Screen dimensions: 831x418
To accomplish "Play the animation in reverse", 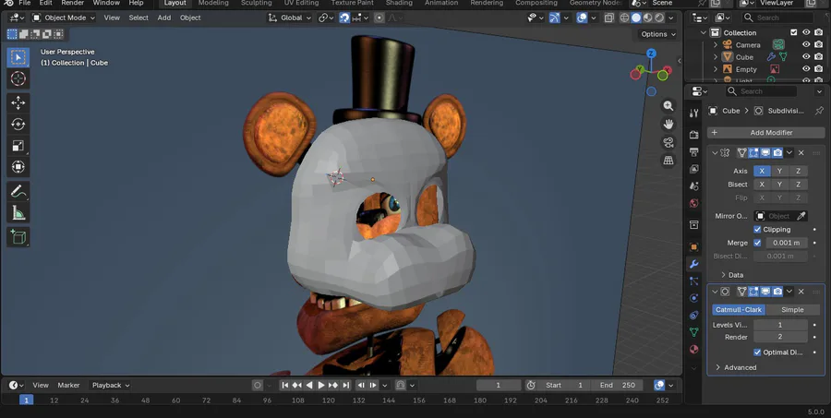I will (x=309, y=385).
